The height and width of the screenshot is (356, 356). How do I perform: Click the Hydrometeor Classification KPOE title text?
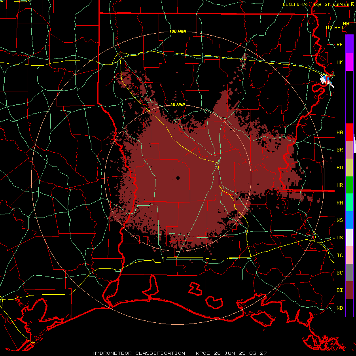179,353
